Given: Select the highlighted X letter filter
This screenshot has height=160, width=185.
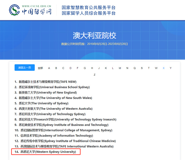Looking at the screenshot, I should 164,68.
